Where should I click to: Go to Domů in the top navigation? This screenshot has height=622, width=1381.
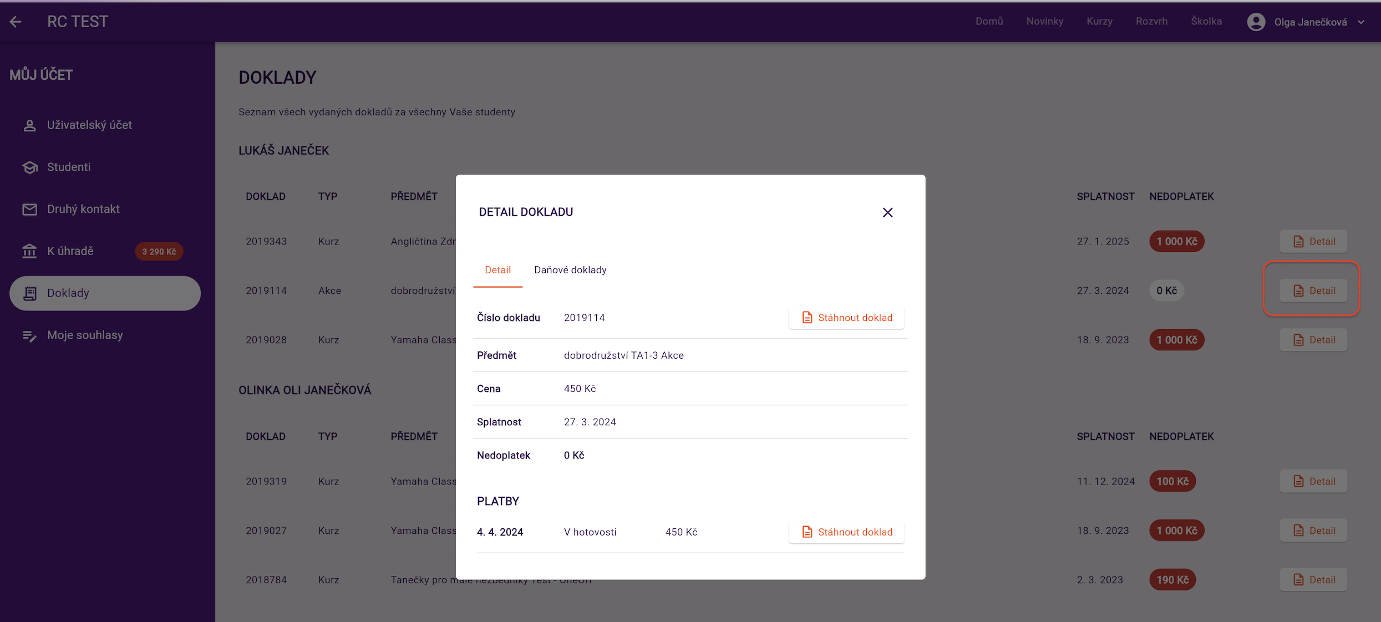click(x=989, y=21)
